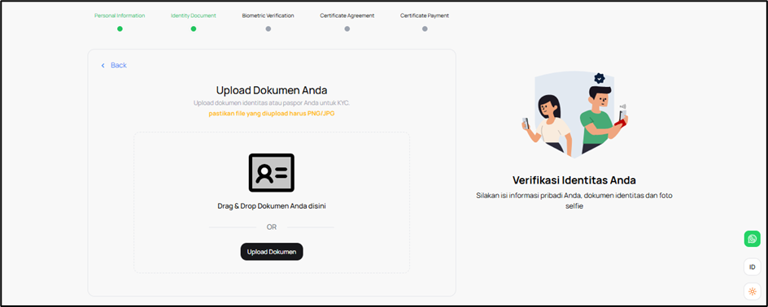The image size is (768, 307).
Task: Select the Identity Document step
Action: pos(194,15)
